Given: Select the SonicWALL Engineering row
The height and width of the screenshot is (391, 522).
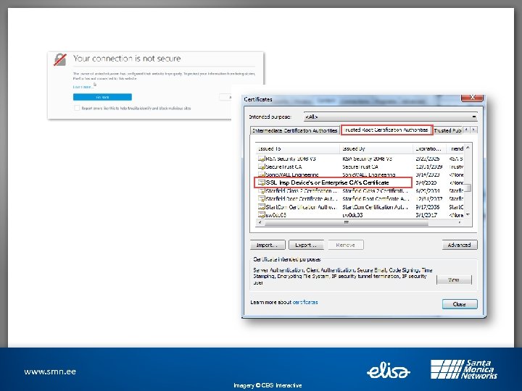Looking at the screenshot, I should (x=360, y=175).
